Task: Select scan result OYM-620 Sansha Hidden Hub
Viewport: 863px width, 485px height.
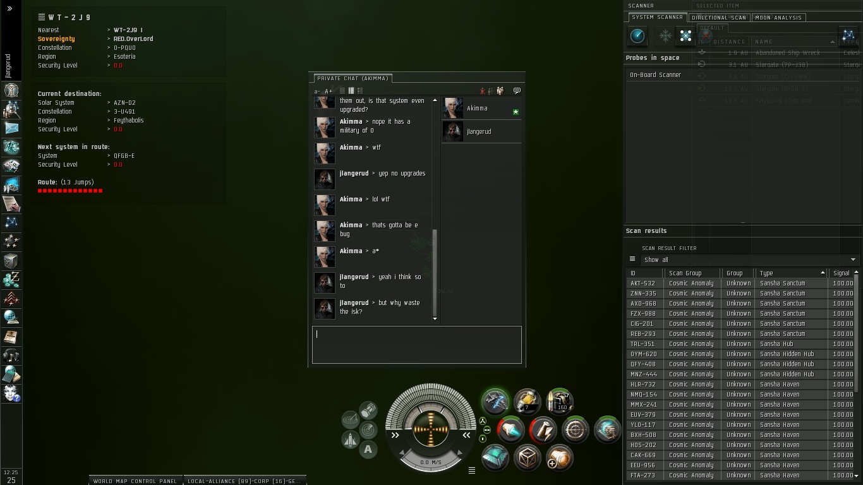Action: (x=740, y=354)
